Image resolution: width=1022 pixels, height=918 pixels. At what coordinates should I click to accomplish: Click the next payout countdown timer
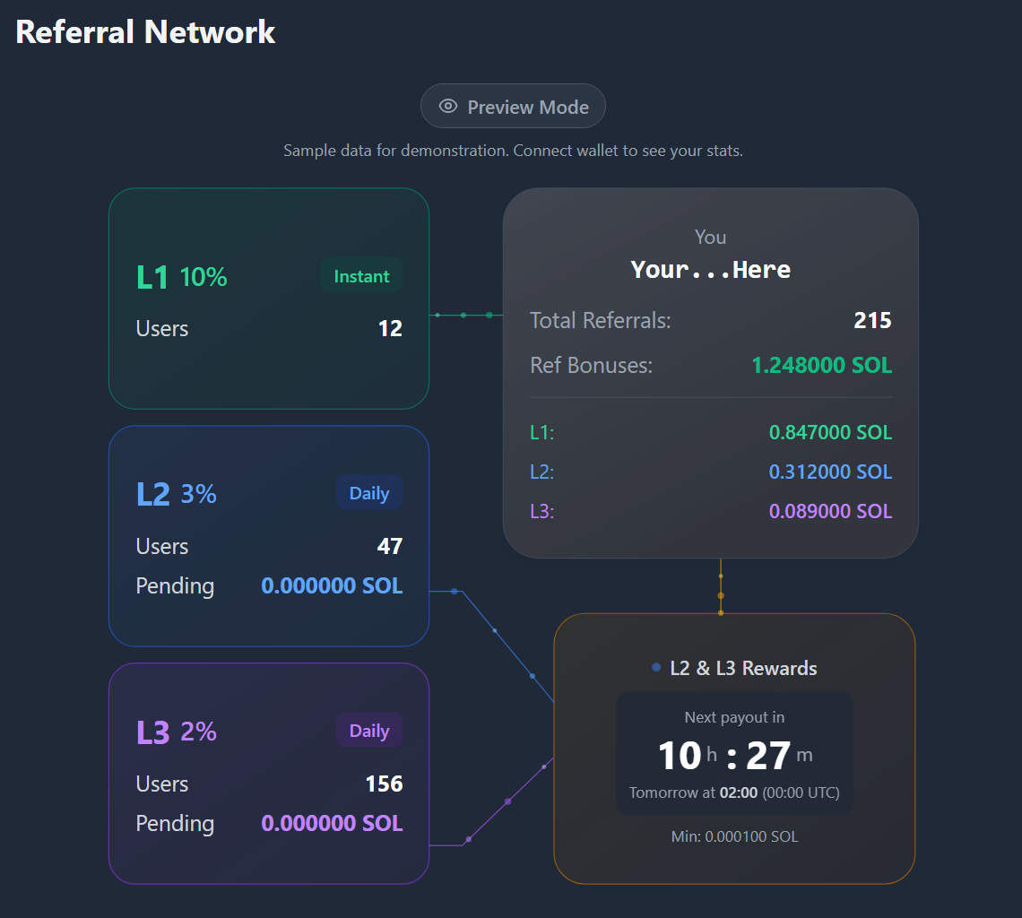point(734,755)
